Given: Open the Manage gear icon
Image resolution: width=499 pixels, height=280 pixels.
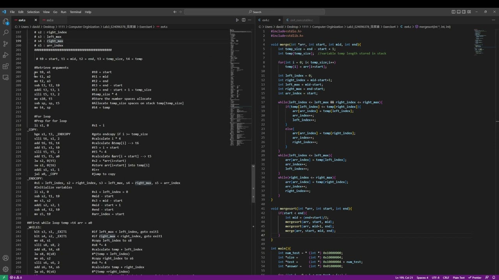Looking at the screenshot, I should (x=5, y=269).
